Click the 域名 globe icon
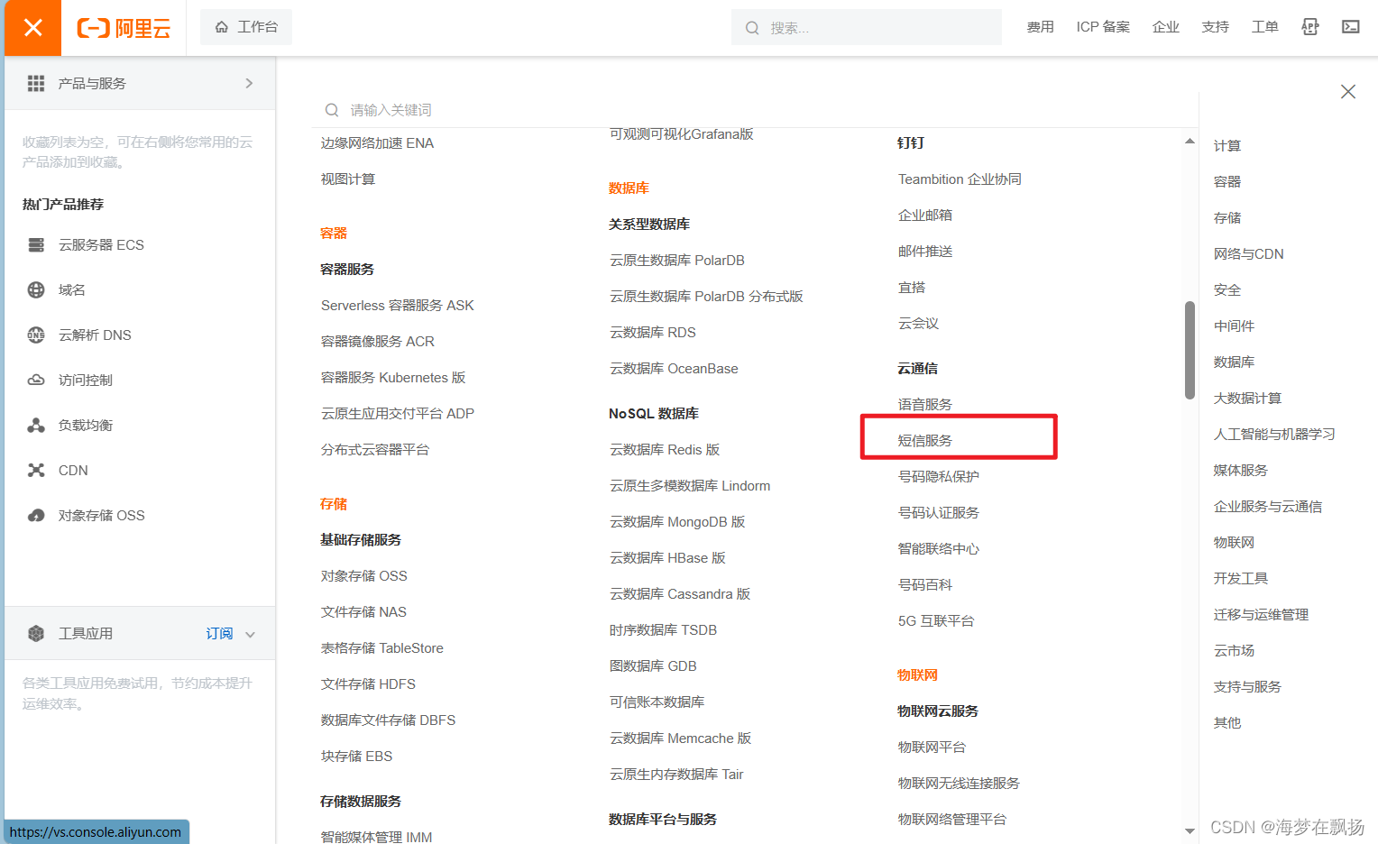Image resolution: width=1378 pixels, height=844 pixels. [x=36, y=289]
